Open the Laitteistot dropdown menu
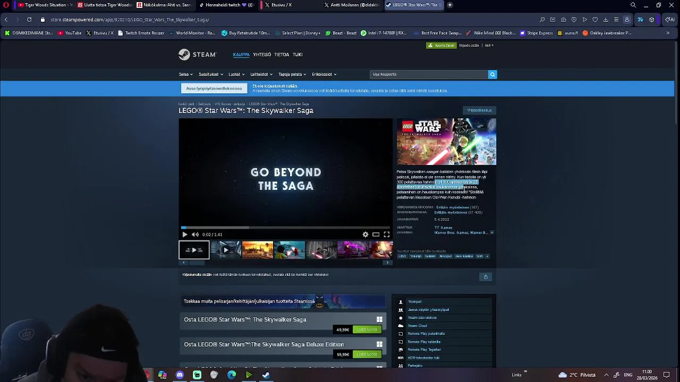The image size is (680, 382). pos(261,74)
